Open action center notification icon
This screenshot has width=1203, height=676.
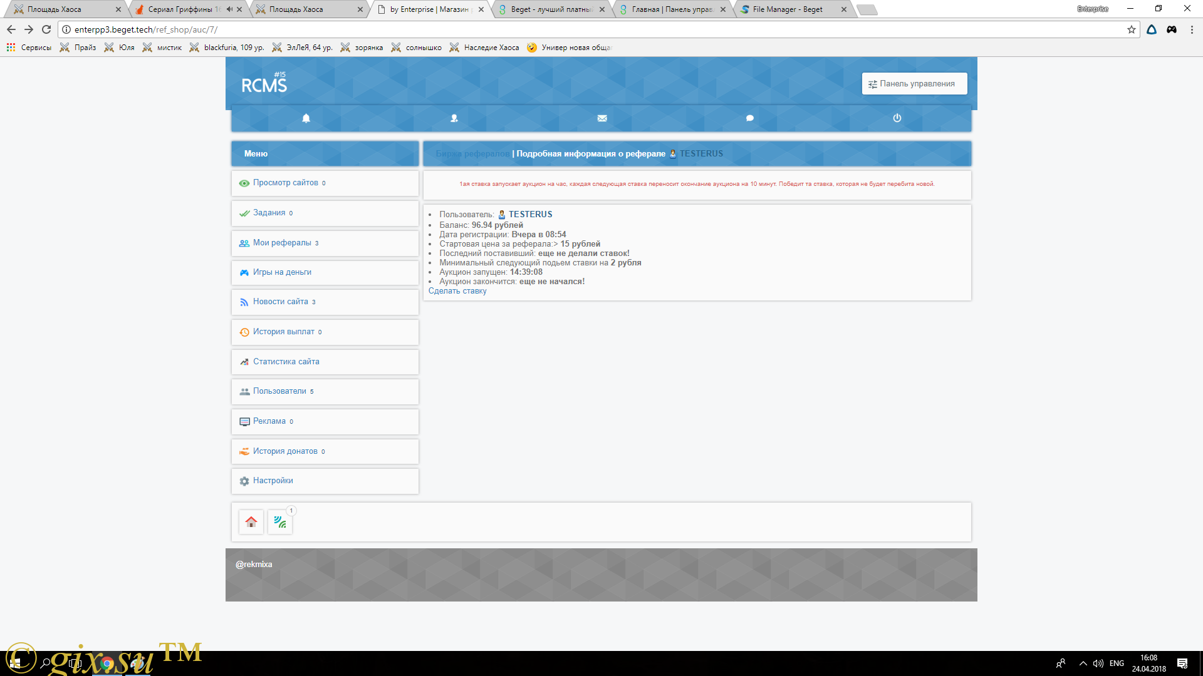pos(1182,663)
